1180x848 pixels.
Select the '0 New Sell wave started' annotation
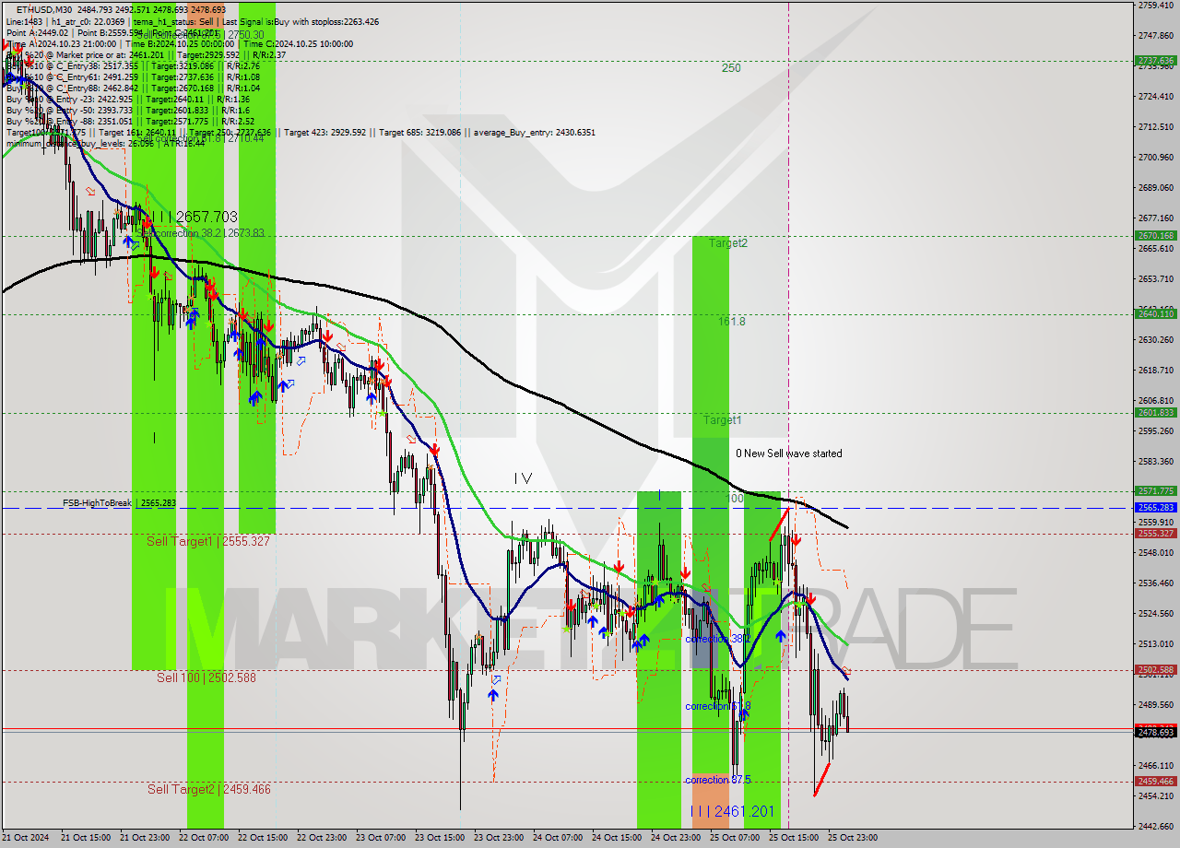[x=788, y=453]
